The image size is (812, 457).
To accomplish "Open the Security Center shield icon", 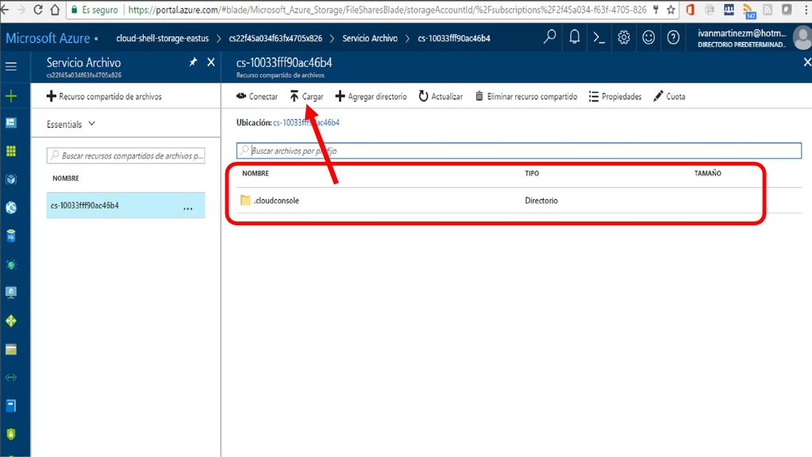I will coord(11,434).
